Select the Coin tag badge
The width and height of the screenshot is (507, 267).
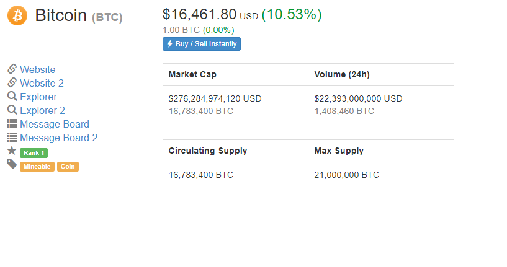pos(68,167)
